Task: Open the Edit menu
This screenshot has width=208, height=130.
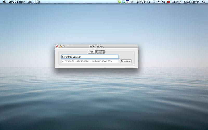Action: 30,2
